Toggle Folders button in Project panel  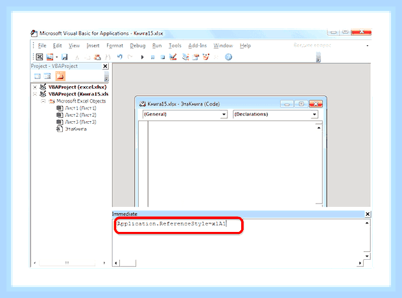point(60,76)
